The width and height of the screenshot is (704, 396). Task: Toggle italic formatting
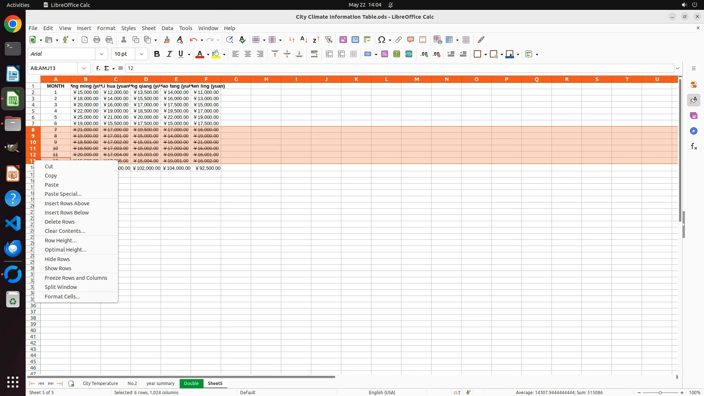pyautogui.click(x=169, y=54)
